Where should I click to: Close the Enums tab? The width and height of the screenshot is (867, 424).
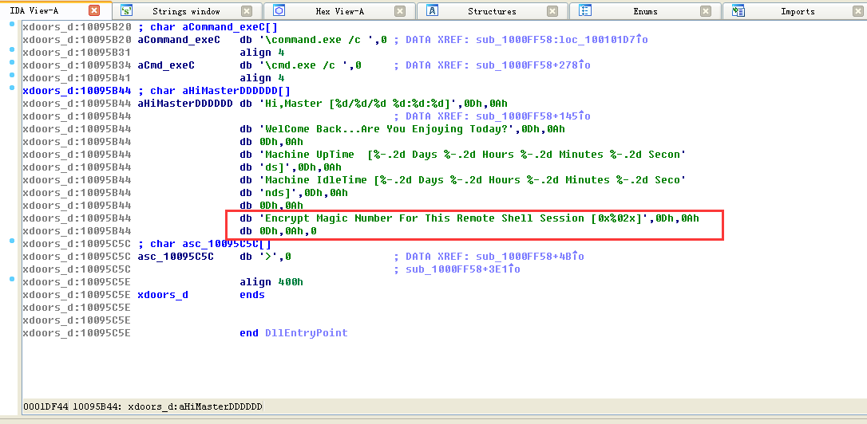tap(706, 11)
